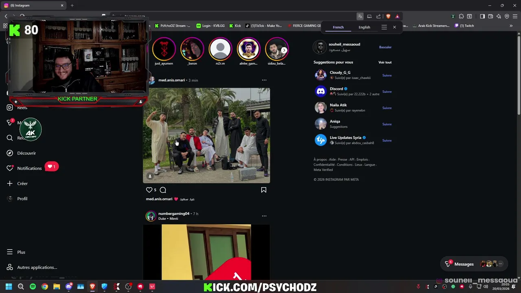
Task: Click the translate icon in the address bar
Action: [x=360, y=16]
